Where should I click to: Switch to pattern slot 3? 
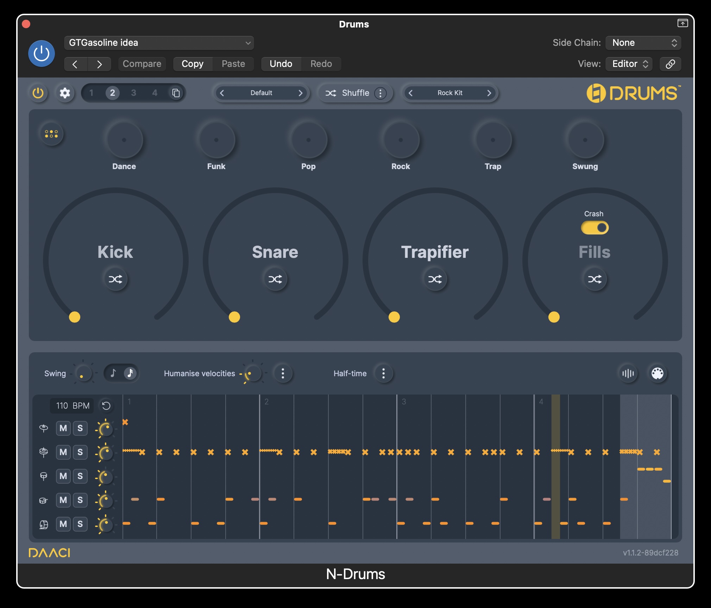click(x=134, y=93)
